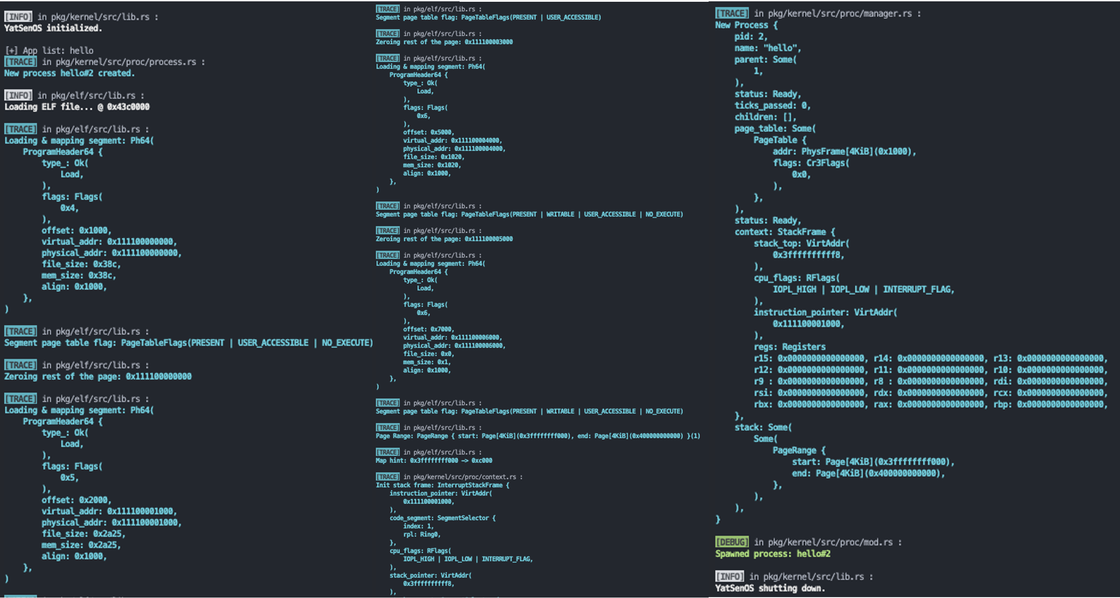This screenshot has height=598, width=1120.
Task: Click the 'Page Range: PageRange { start:' line
Action: point(538,436)
